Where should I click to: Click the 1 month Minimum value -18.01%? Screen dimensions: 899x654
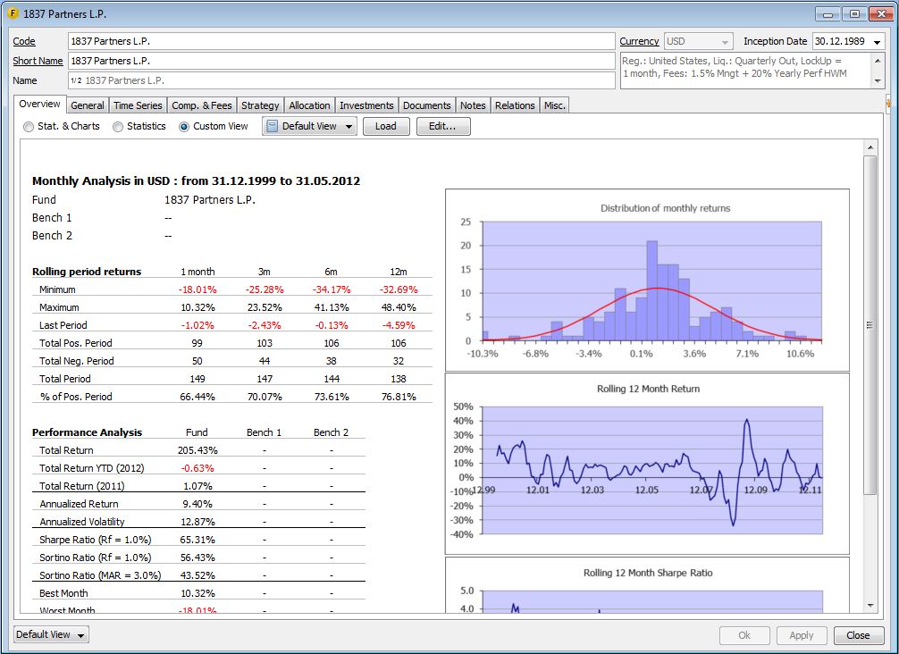pyautogui.click(x=197, y=289)
